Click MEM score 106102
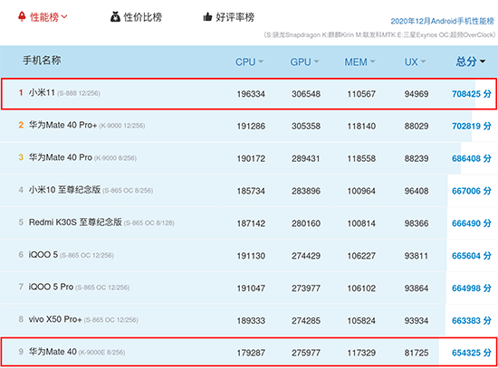498x368 pixels. point(361,288)
